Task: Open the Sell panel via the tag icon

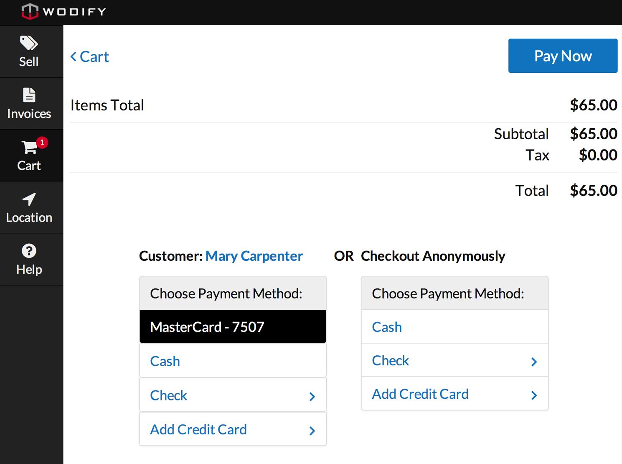Action: [x=28, y=42]
